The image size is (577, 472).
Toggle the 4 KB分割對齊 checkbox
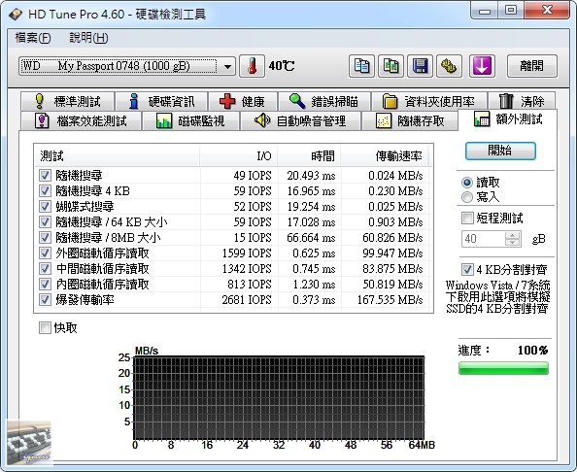click(467, 270)
